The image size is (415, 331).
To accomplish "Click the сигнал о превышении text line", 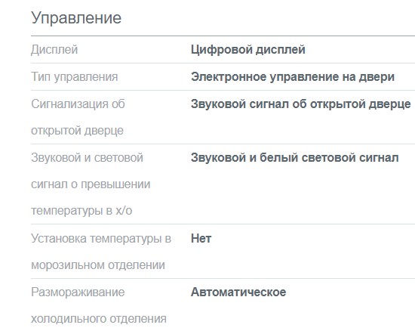I will pos(91,184).
